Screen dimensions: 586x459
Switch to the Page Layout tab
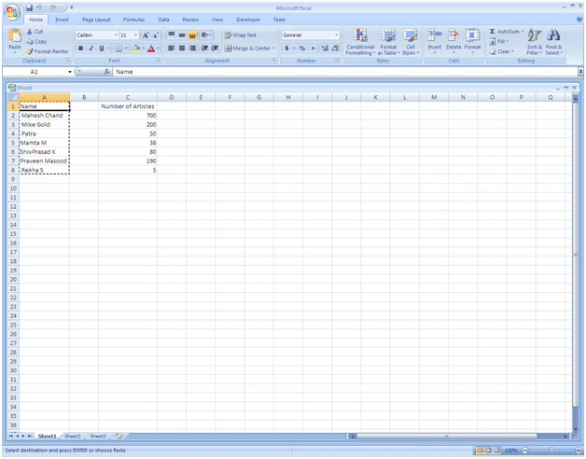95,19
